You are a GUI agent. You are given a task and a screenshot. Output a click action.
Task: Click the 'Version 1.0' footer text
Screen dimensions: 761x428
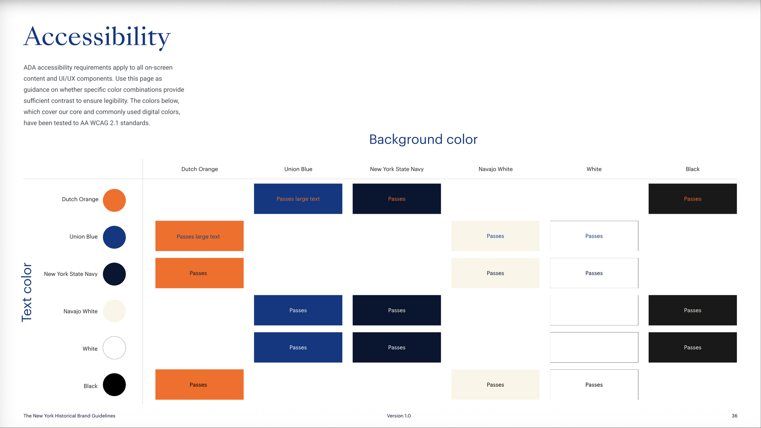point(399,416)
